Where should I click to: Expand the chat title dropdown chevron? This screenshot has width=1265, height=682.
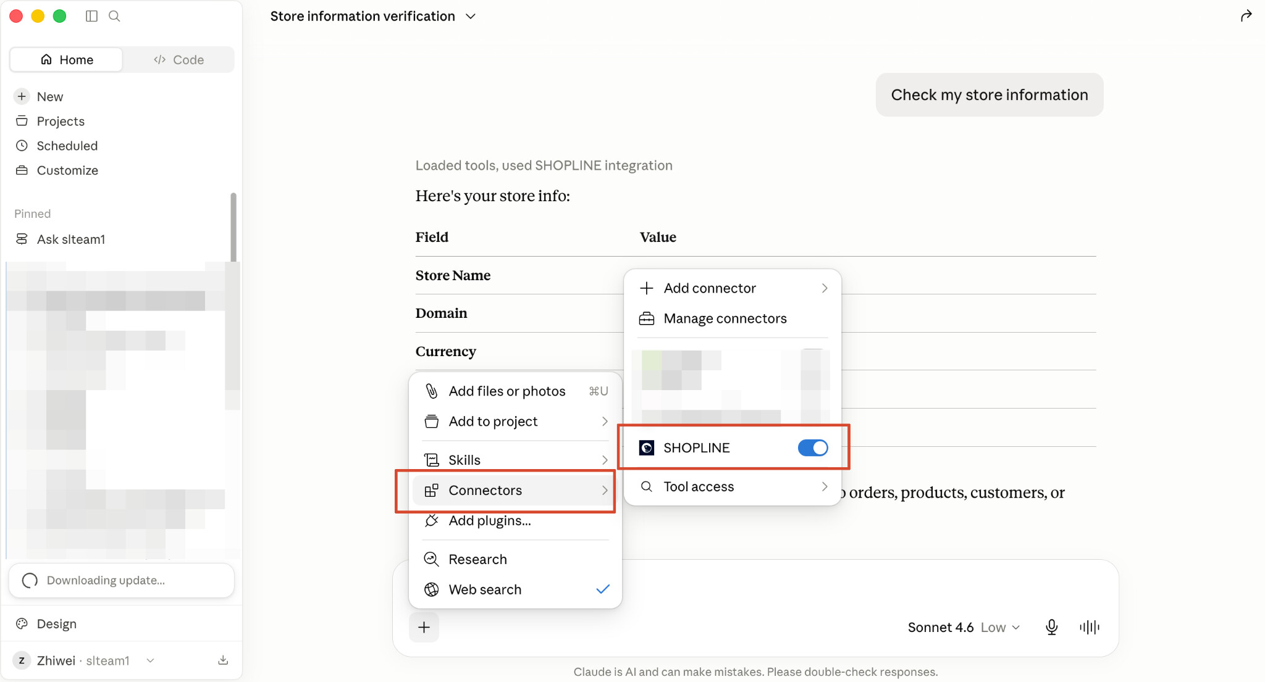[x=471, y=17]
